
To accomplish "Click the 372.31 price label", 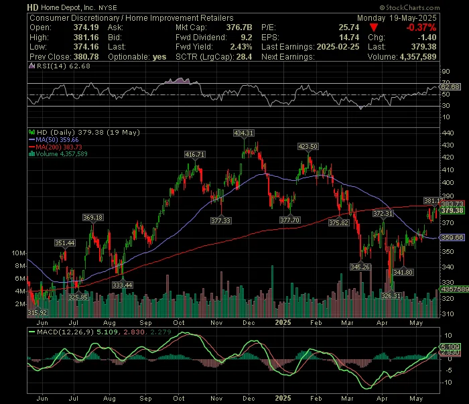I will click(x=383, y=214).
